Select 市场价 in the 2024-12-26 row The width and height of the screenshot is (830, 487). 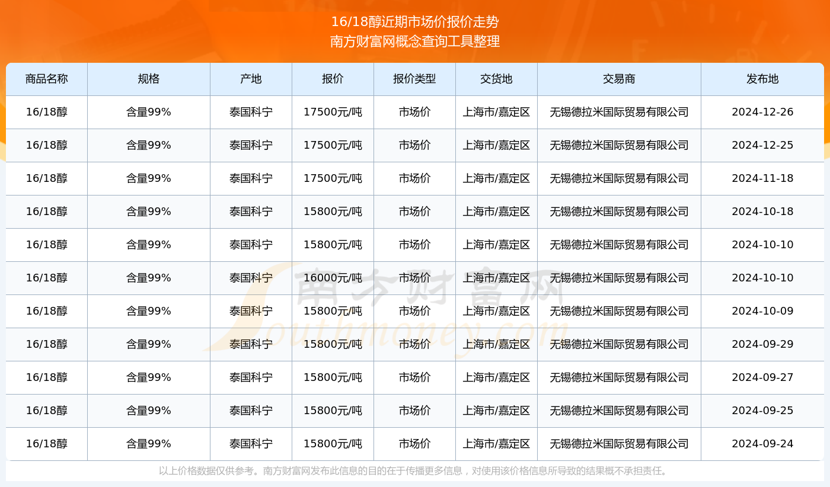click(414, 112)
